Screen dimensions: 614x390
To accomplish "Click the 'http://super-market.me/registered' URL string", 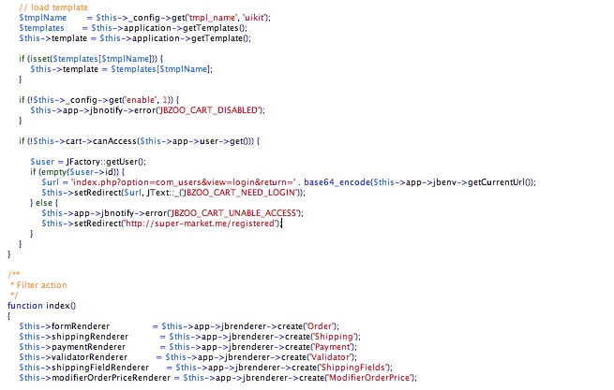I will 200,224.
